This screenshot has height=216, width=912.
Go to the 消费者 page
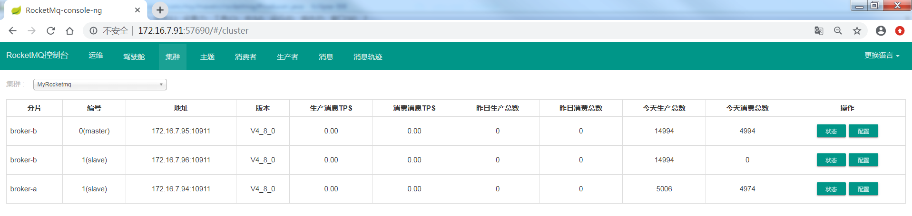[245, 56]
